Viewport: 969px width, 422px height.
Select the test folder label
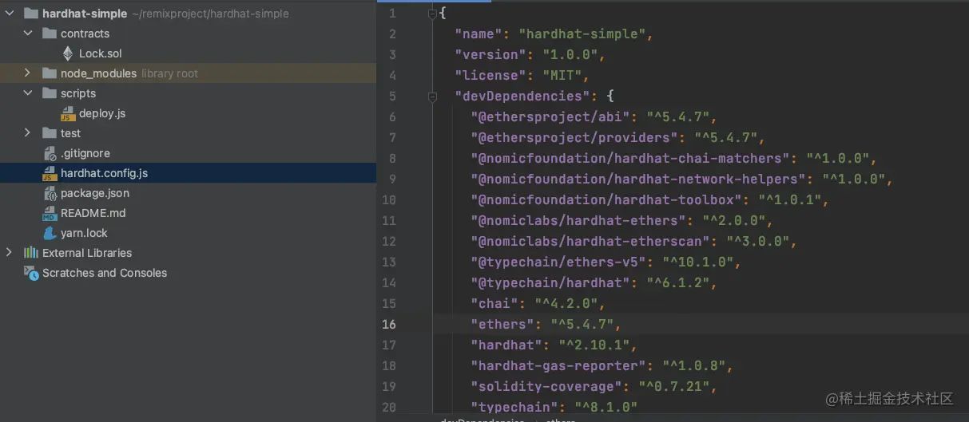[70, 133]
